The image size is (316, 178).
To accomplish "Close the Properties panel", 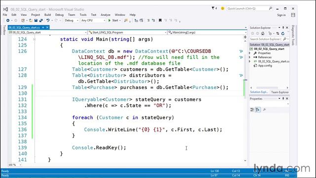I will click(x=287, y=99).
